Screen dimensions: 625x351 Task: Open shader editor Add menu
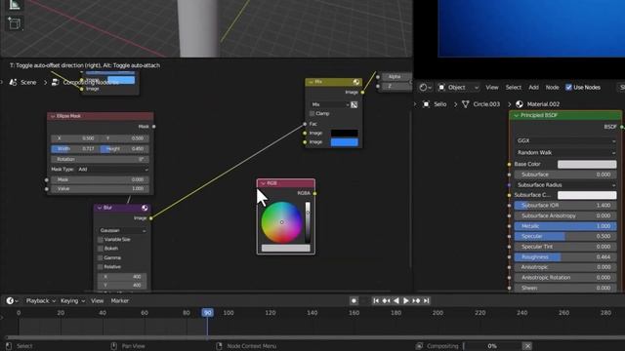[x=533, y=87]
